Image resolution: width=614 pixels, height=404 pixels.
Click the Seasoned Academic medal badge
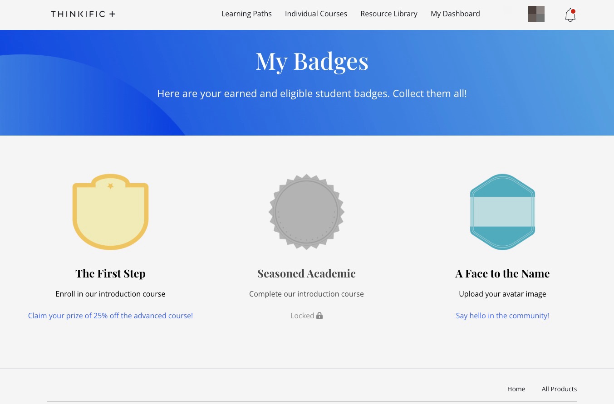pyautogui.click(x=306, y=212)
